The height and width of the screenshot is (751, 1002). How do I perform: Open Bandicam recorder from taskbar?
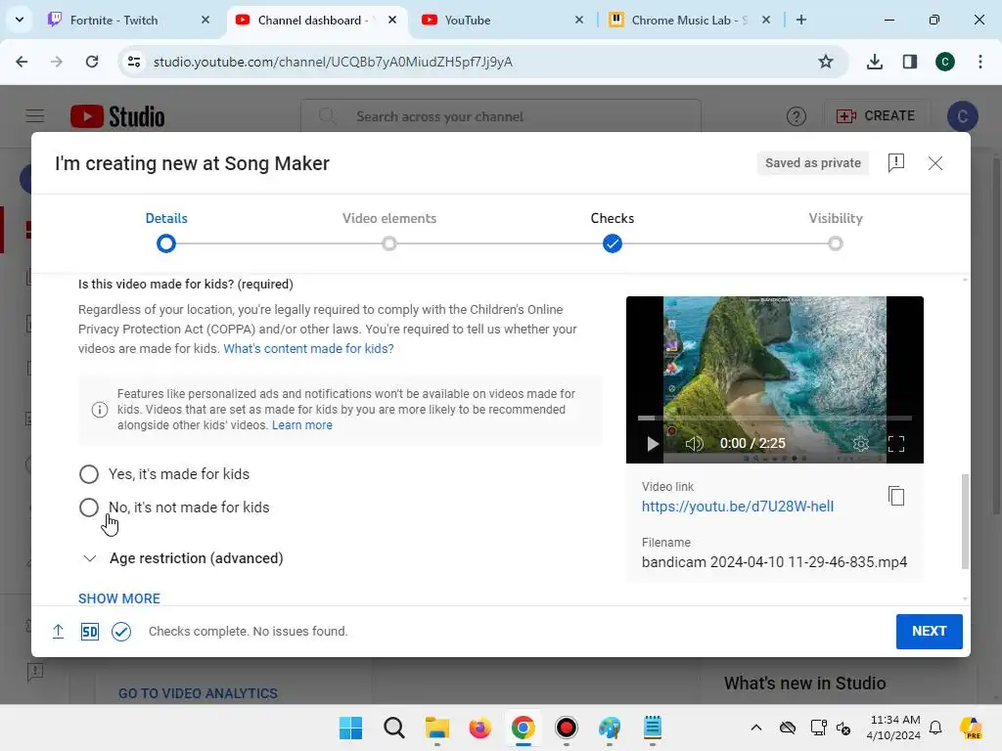567,728
